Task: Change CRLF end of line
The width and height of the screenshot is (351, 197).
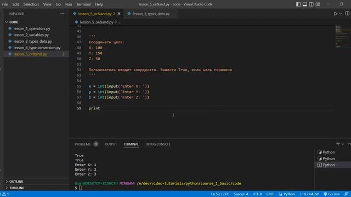Action: pyautogui.click(x=270, y=194)
